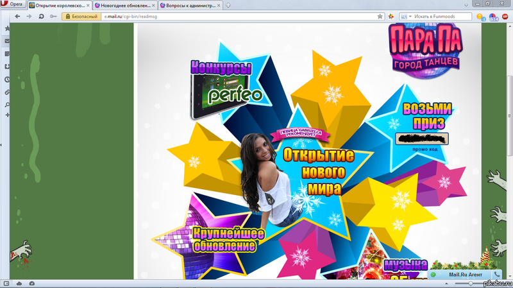Open the Downloads panel in sidebar
The height and width of the screenshot is (288, 513).
pos(7,67)
